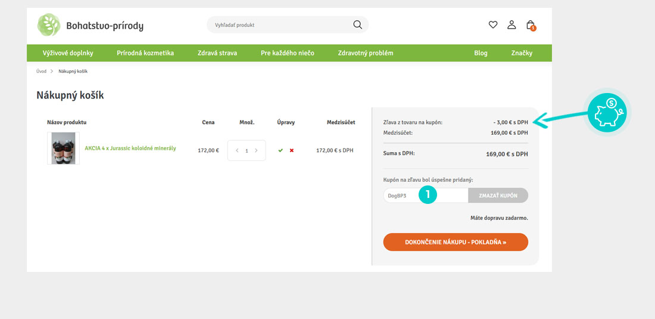Open the Jurassic koloidné minerály product thumbnail

pyautogui.click(x=63, y=148)
